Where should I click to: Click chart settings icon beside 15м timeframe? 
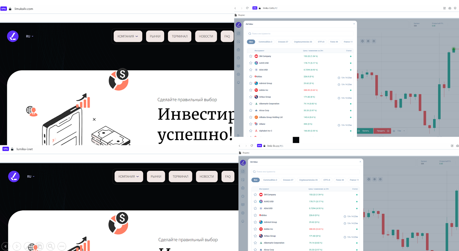point(394,131)
